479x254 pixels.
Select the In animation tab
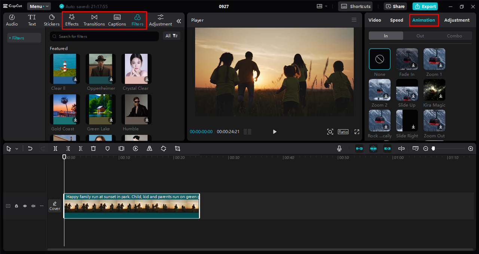click(386, 36)
